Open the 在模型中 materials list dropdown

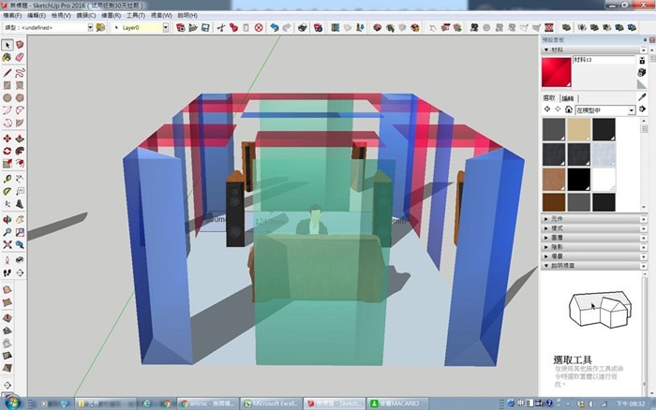(632, 110)
